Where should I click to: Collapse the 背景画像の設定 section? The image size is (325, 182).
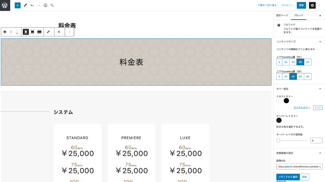(320, 153)
